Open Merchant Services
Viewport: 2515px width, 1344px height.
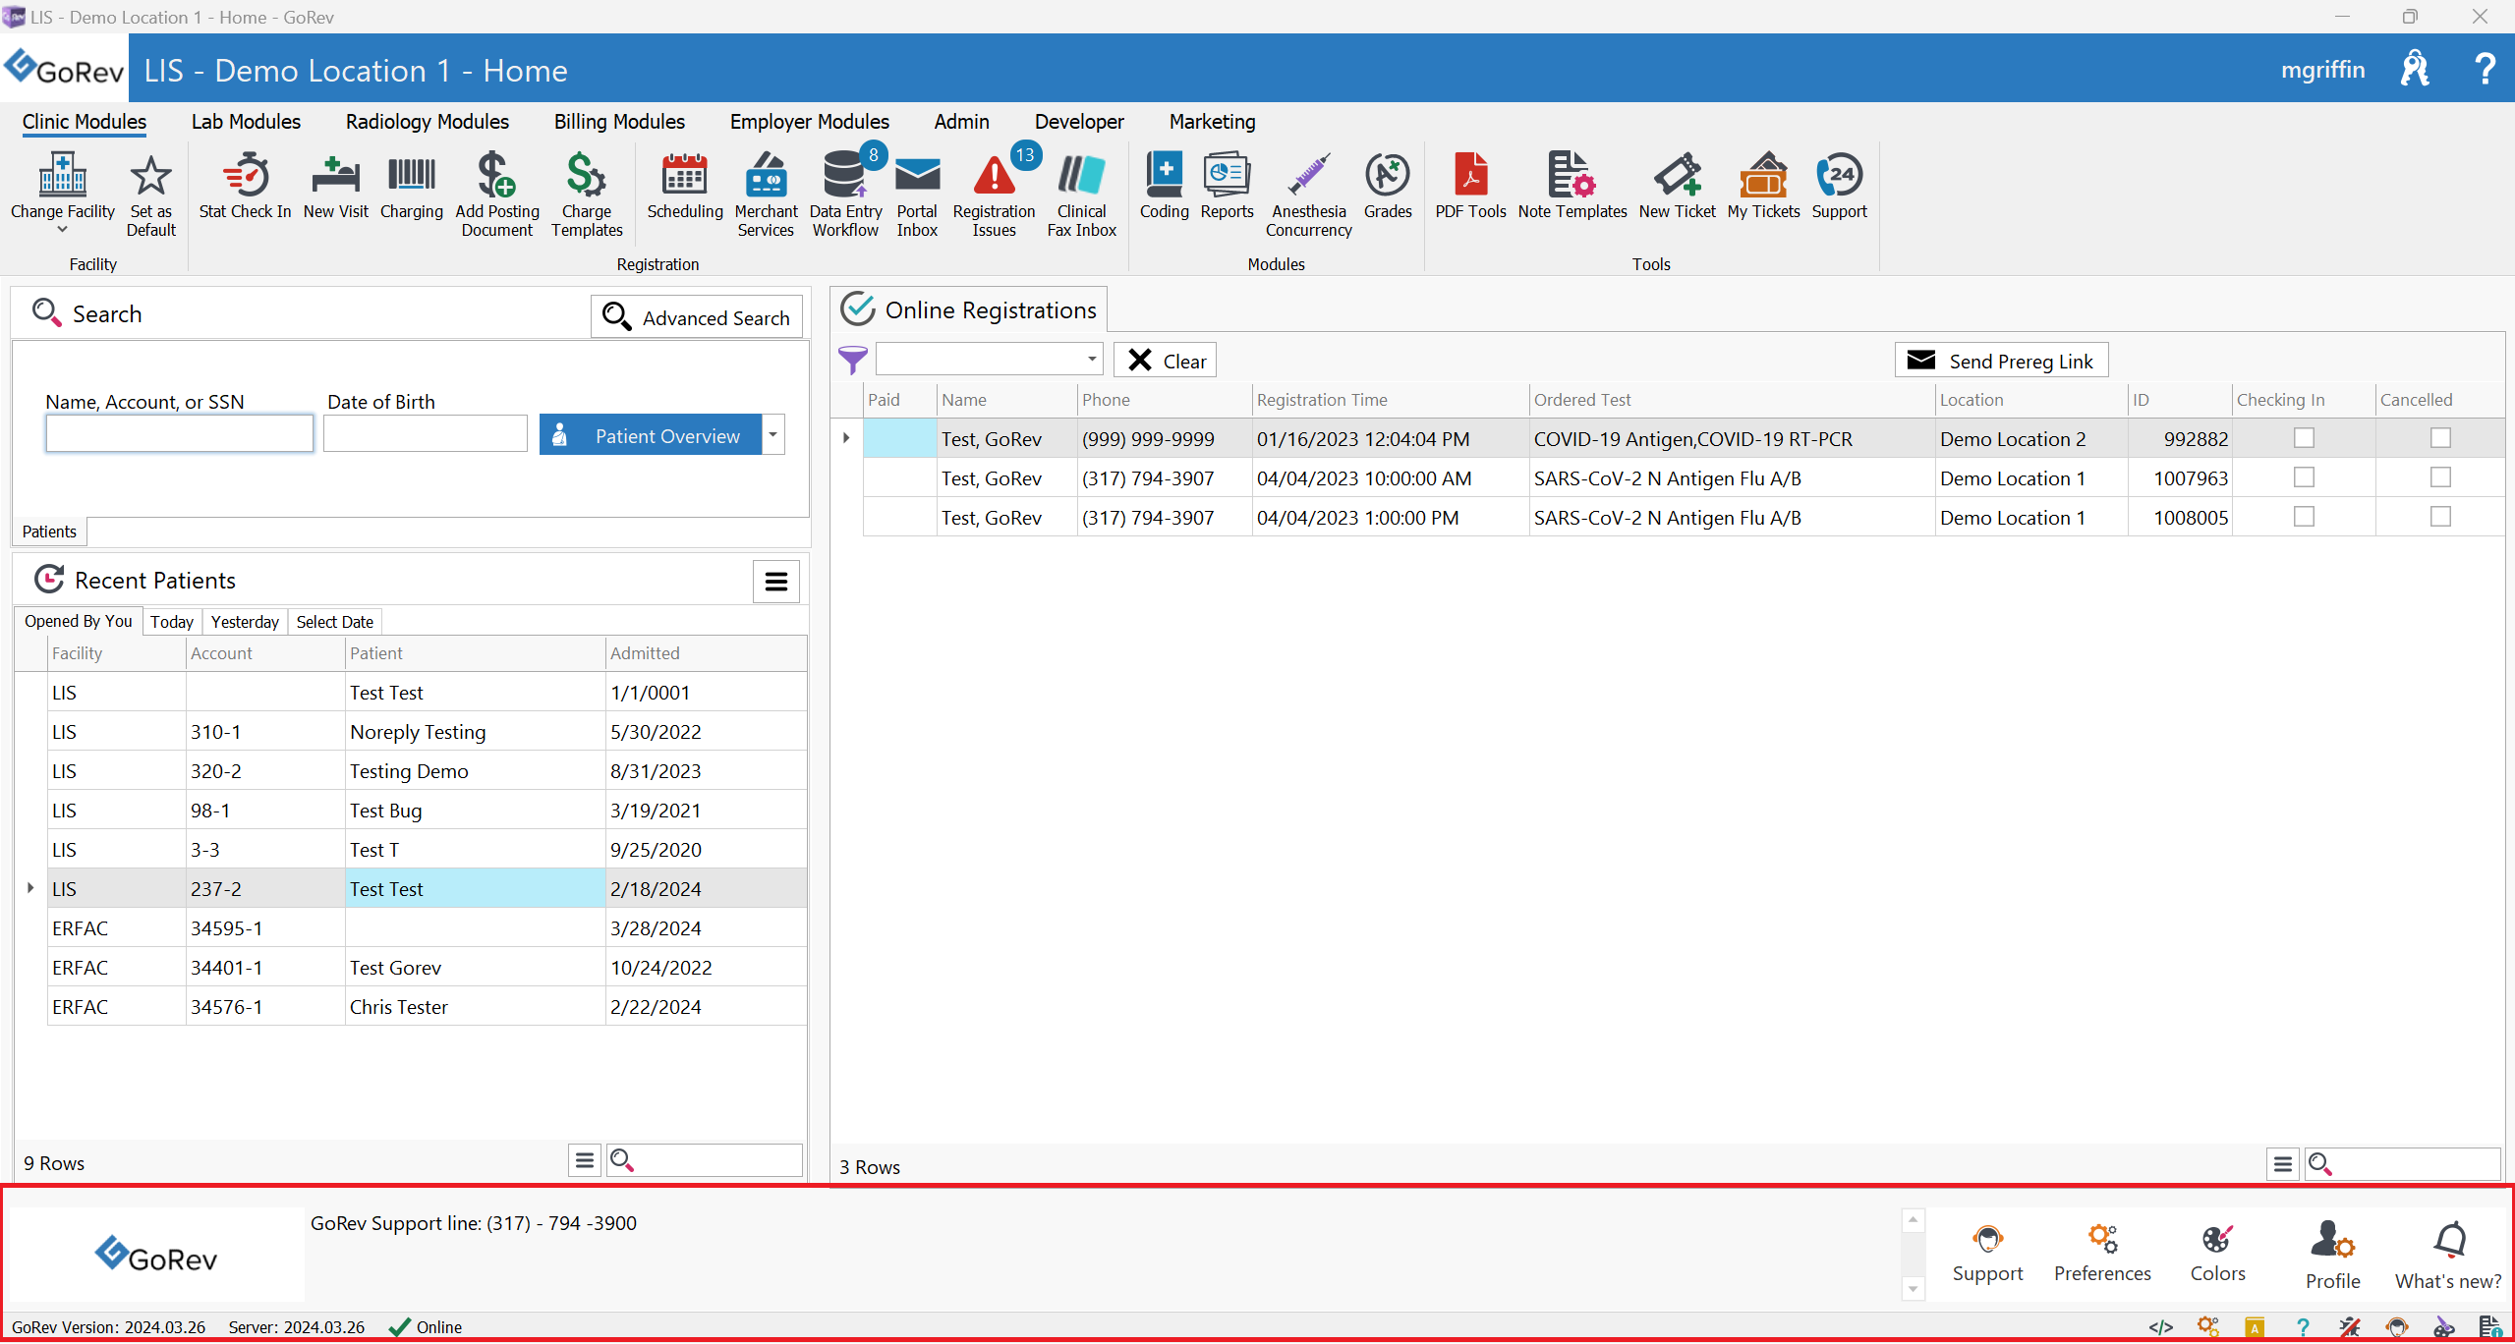[x=766, y=195]
